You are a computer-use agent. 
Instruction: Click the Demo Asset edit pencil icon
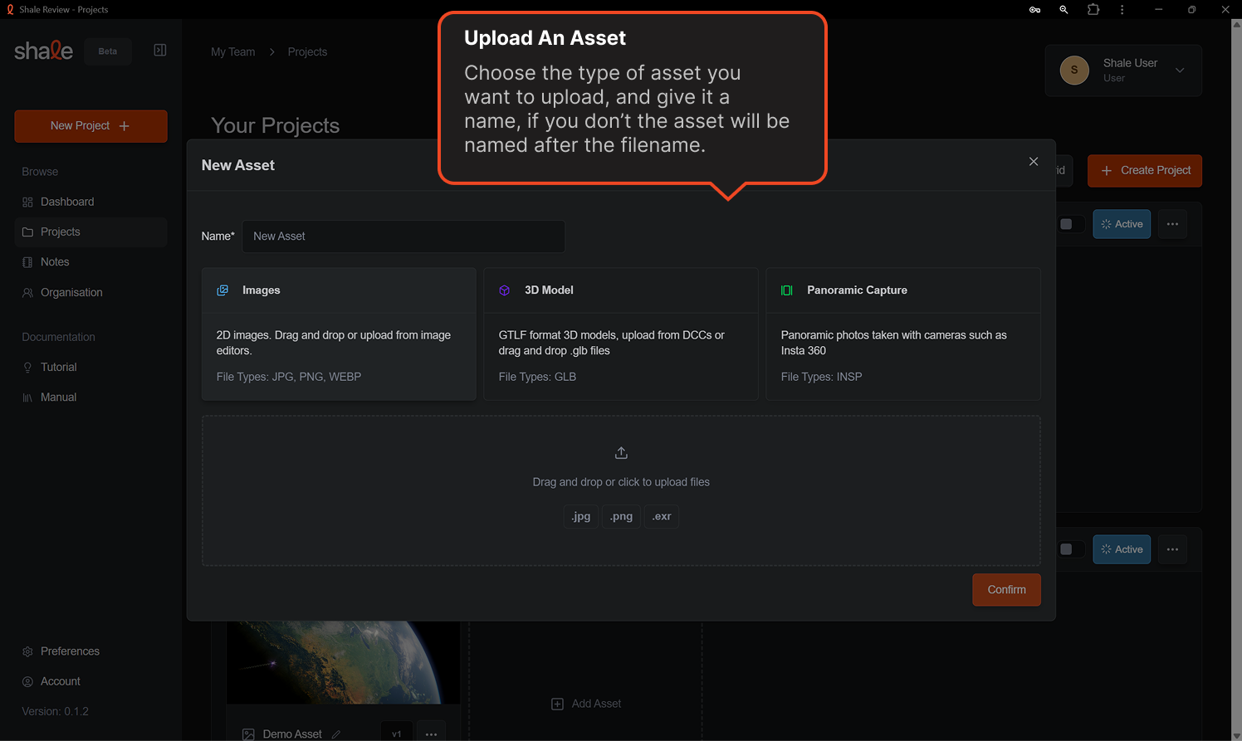336,734
